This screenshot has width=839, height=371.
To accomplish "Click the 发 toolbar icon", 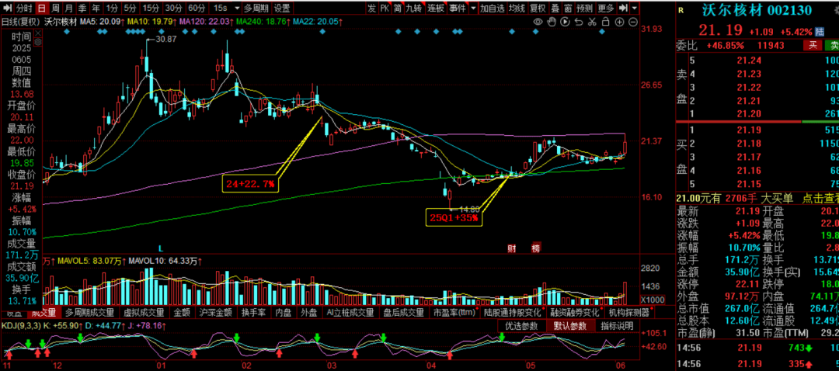I will [372, 8].
